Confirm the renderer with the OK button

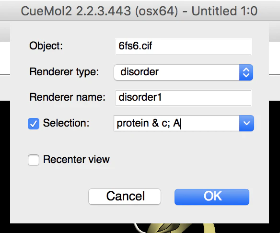pyautogui.click(x=212, y=197)
